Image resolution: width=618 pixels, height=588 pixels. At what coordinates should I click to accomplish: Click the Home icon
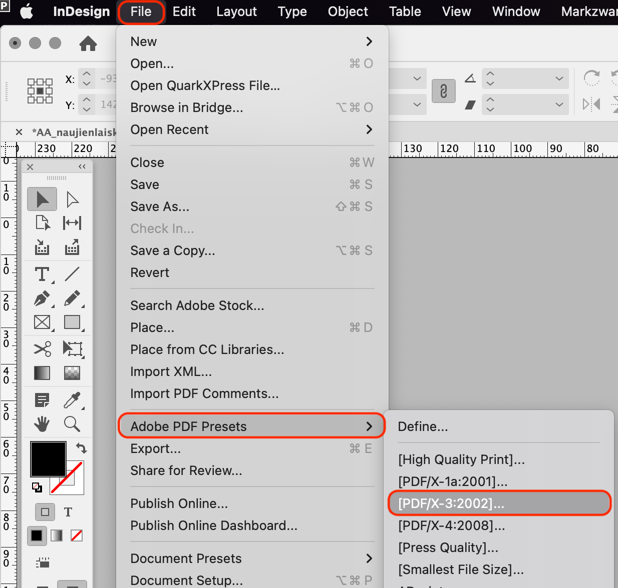[x=88, y=43]
